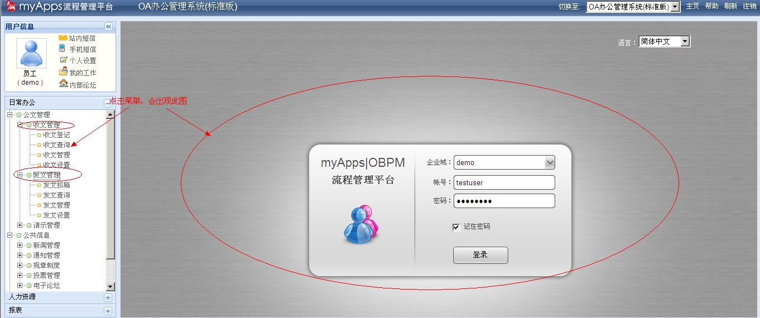Click 刷新 in the top bar

coord(730,6)
